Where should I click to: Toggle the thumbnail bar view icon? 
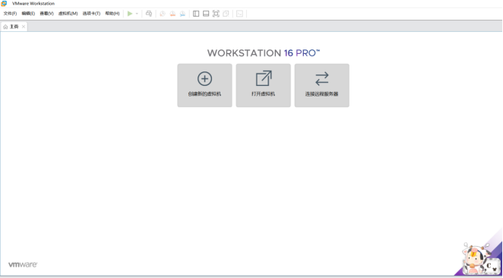point(206,14)
